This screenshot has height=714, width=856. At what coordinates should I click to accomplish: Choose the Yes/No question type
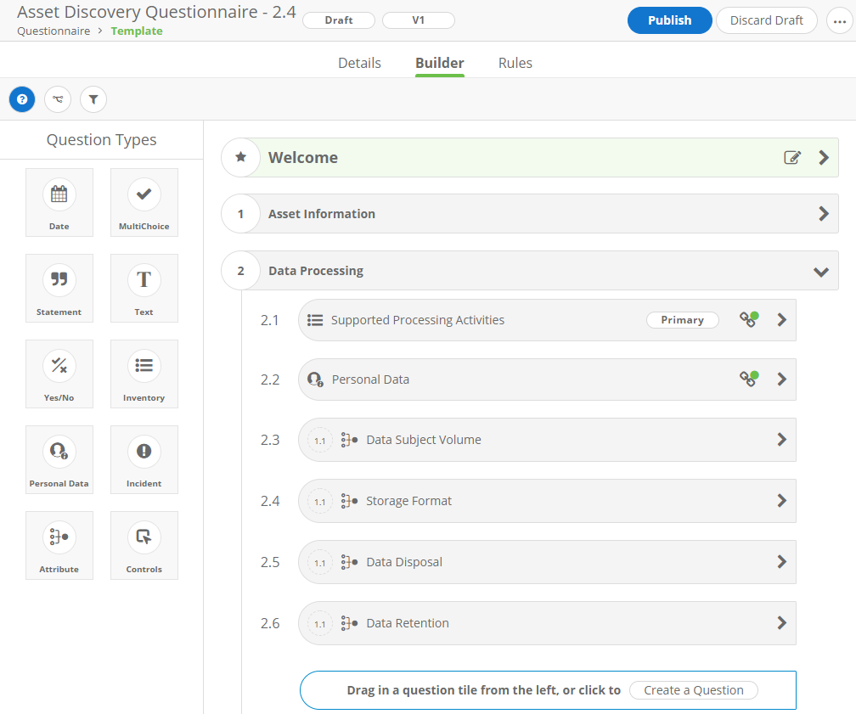pyautogui.click(x=59, y=374)
